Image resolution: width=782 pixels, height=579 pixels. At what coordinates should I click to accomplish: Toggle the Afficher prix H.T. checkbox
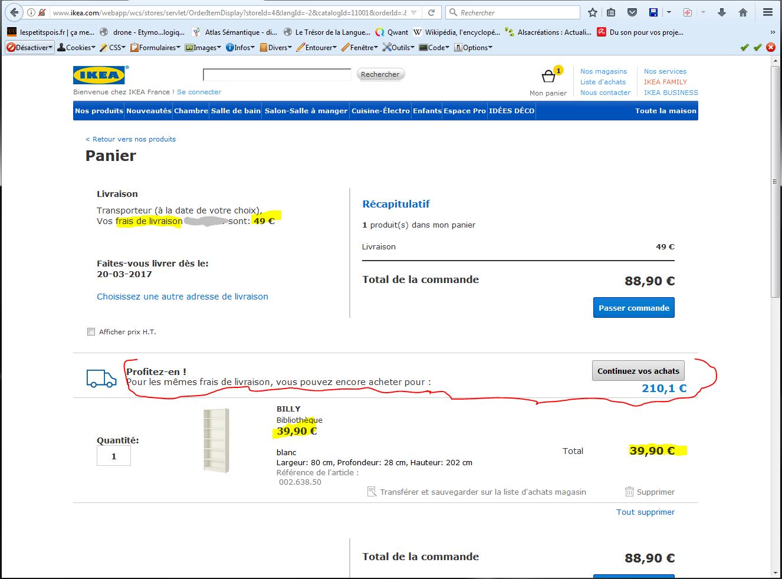point(91,332)
